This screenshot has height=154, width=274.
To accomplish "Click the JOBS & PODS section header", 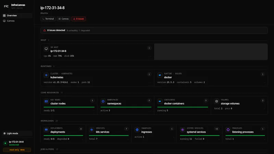I will (x=47, y=149).
